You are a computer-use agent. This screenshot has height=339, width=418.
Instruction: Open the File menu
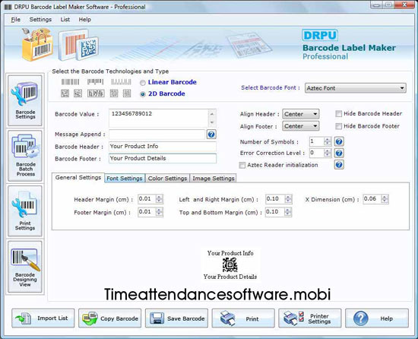(x=15, y=20)
